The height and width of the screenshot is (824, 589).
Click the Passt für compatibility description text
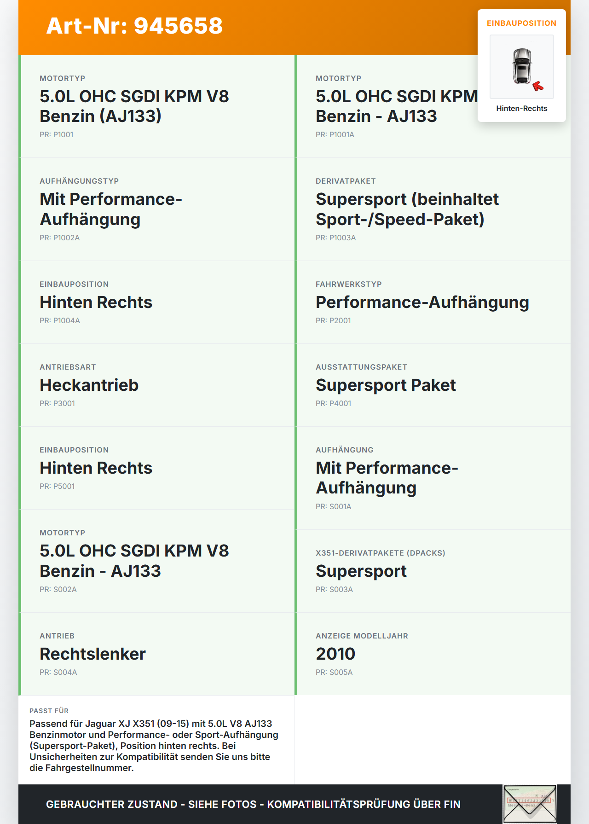point(154,745)
